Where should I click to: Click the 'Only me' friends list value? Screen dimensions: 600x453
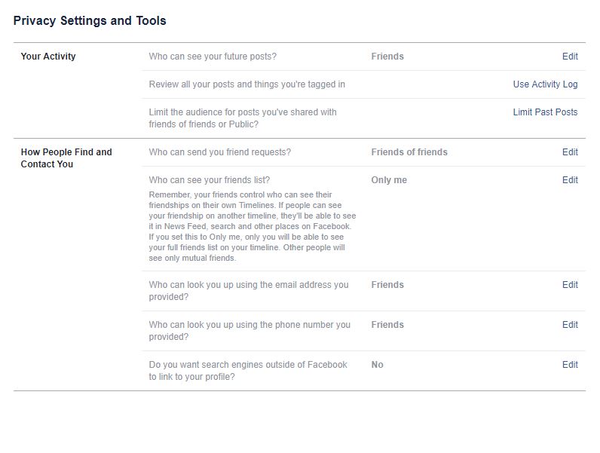pyautogui.click(x=388, y=180)
